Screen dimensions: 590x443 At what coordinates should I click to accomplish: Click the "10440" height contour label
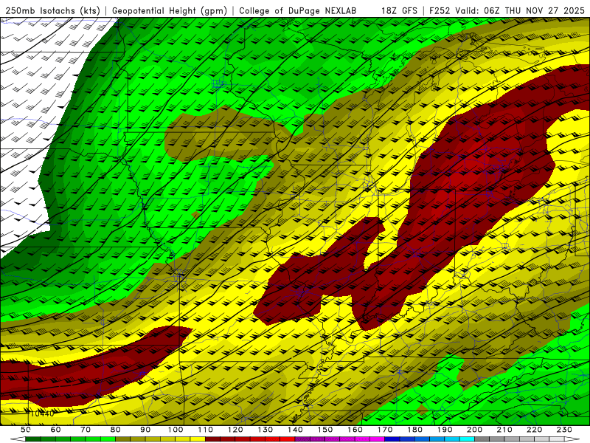pyautogui.click(x=42, y=413)
